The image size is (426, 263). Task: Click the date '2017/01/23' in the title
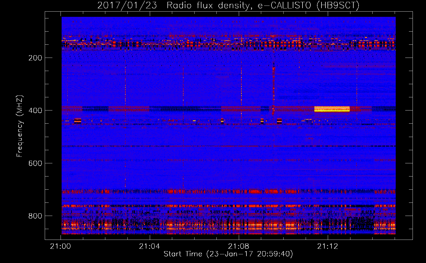click(x=127, y=5)
